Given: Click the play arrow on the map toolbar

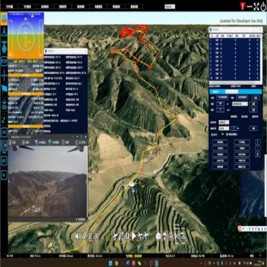Looking at the screenshot, I should click(133, 236).
